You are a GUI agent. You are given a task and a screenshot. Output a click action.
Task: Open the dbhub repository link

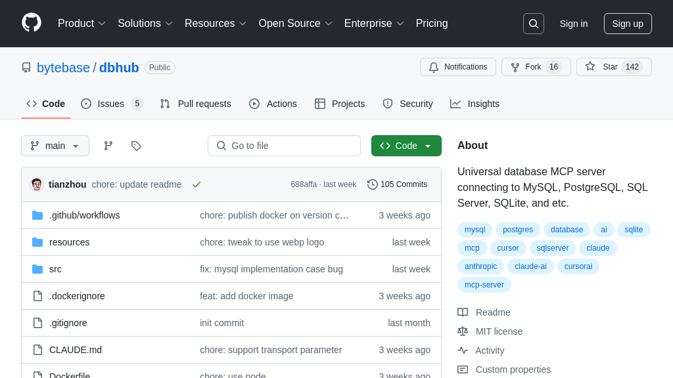tap(119, 68)
